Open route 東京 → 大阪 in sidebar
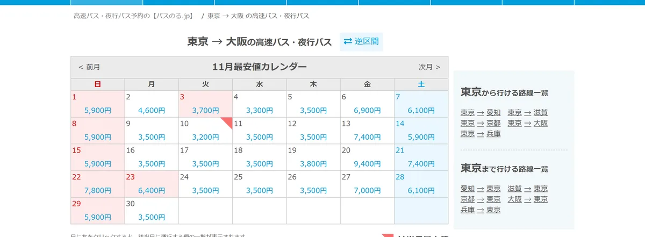The image size is (645, 237). (528, 123)
